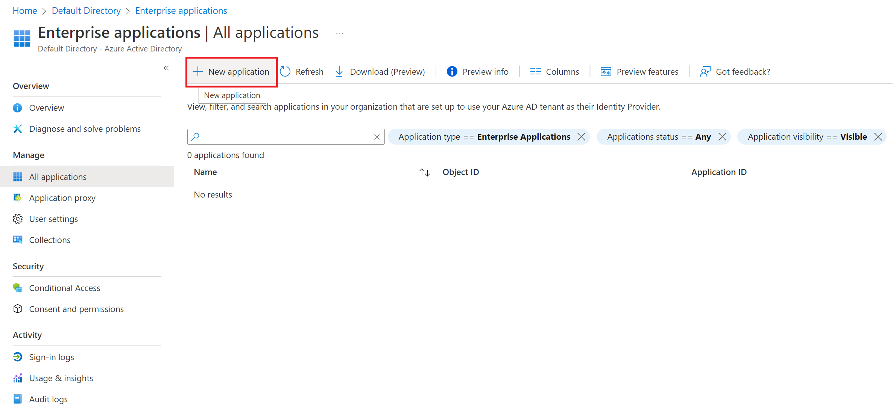893x412 pixels.
Task: Click the Application ID column header
Action: pos(719,172)
